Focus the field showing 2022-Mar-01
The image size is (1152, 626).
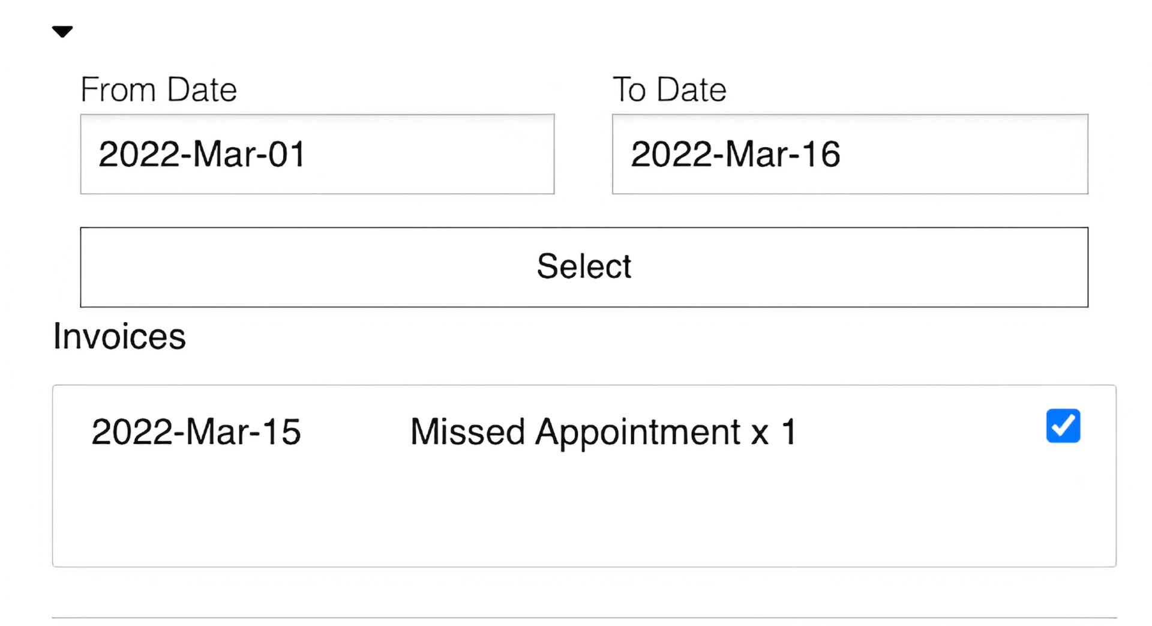point(317,154)
